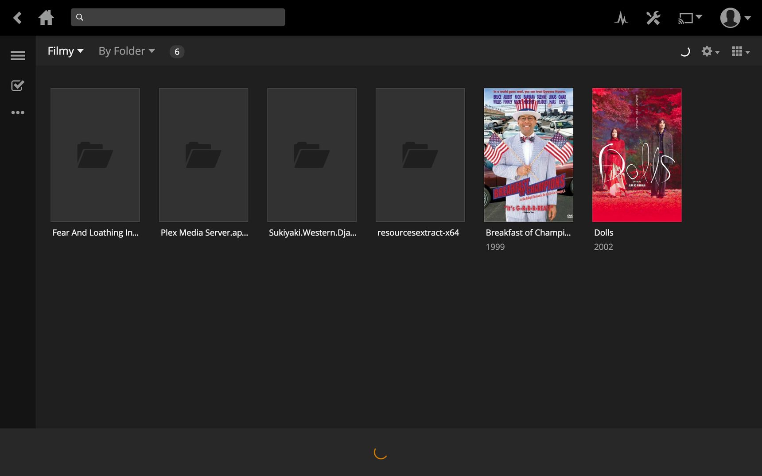This screenshot has height=476, width=762.
Task: Click the Plex Media Server.ap... title
Action: (x=204, y=232)
